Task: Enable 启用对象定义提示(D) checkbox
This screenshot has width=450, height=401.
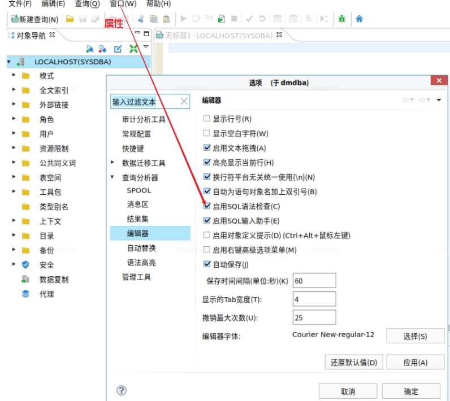Action: (206, 235)
